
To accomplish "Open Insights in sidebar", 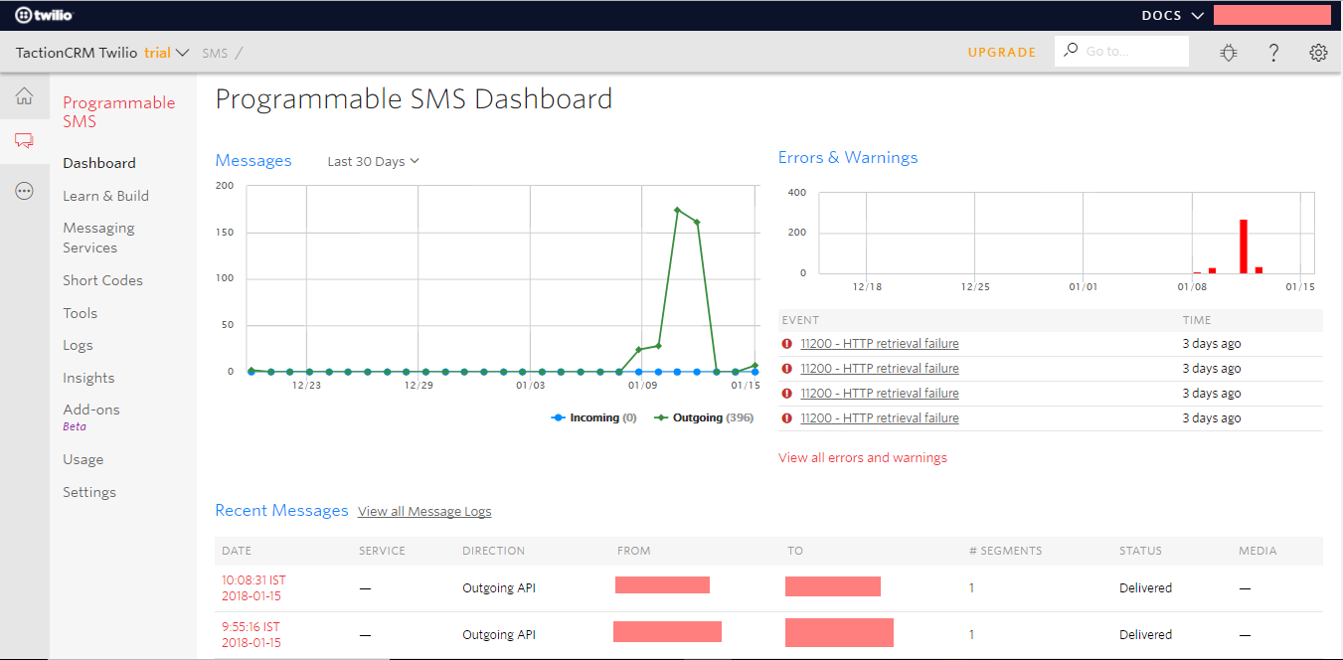I will 88,378.
